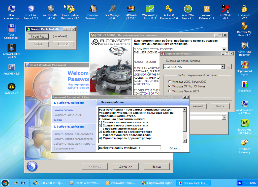Viewport: 258px width, 187px height.
Task: Click the Выберите папку Windows path field
Action: [129, 148]
